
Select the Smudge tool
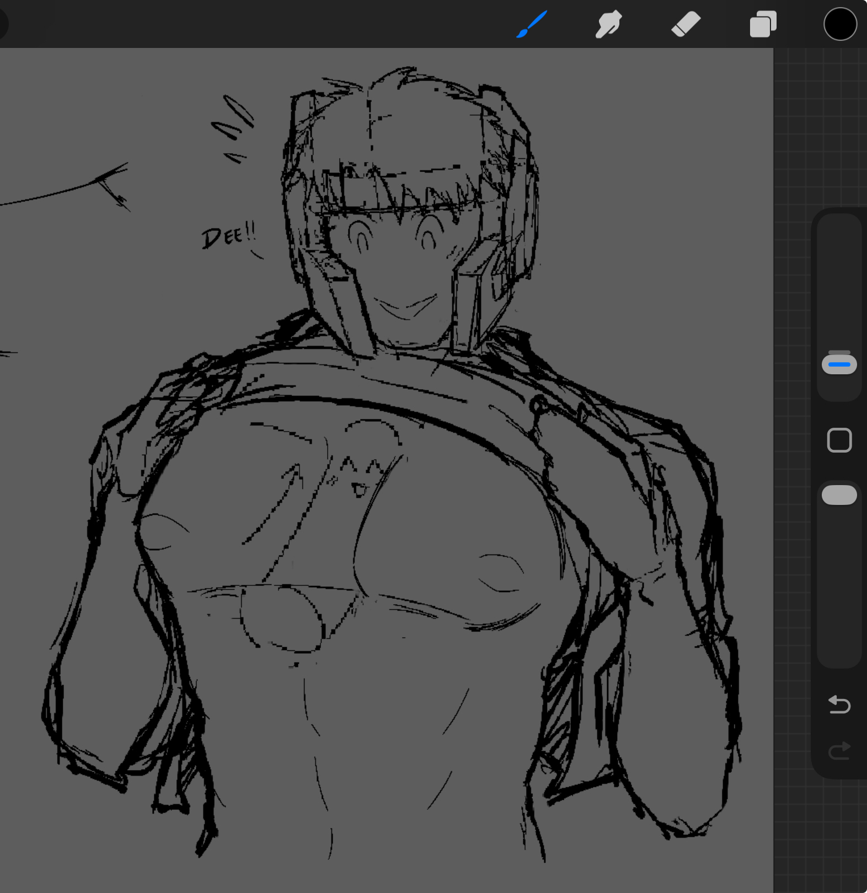click(x=608, y=25)
